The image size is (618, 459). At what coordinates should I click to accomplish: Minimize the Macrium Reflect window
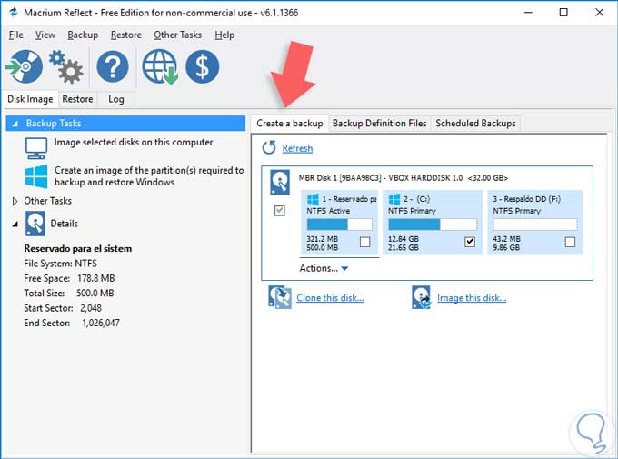(x=528, y=12)
